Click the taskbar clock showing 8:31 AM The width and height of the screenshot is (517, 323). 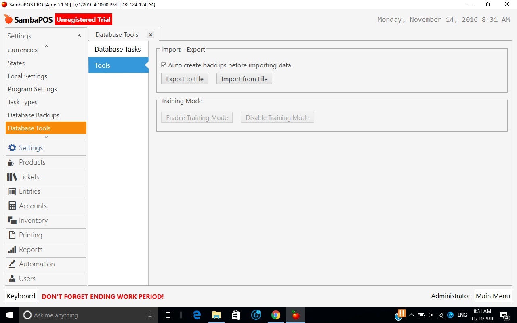[x=482, y=315]
